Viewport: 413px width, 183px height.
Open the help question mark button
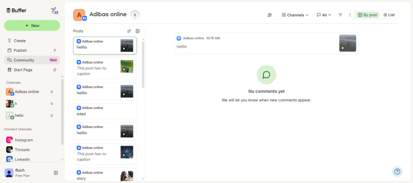[x=397, y=172]
